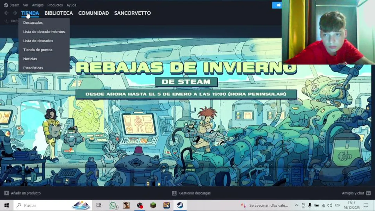
Task: Go back with the left arrow
Action: [6, 13]
